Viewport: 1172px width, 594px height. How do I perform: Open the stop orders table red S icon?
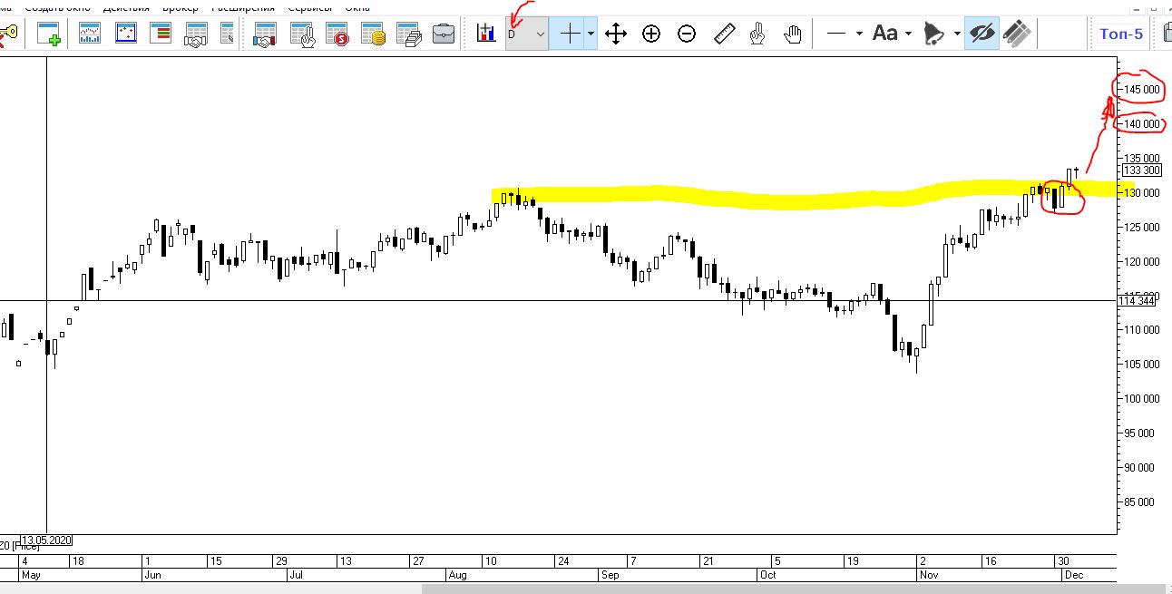(x=337, y=34)
